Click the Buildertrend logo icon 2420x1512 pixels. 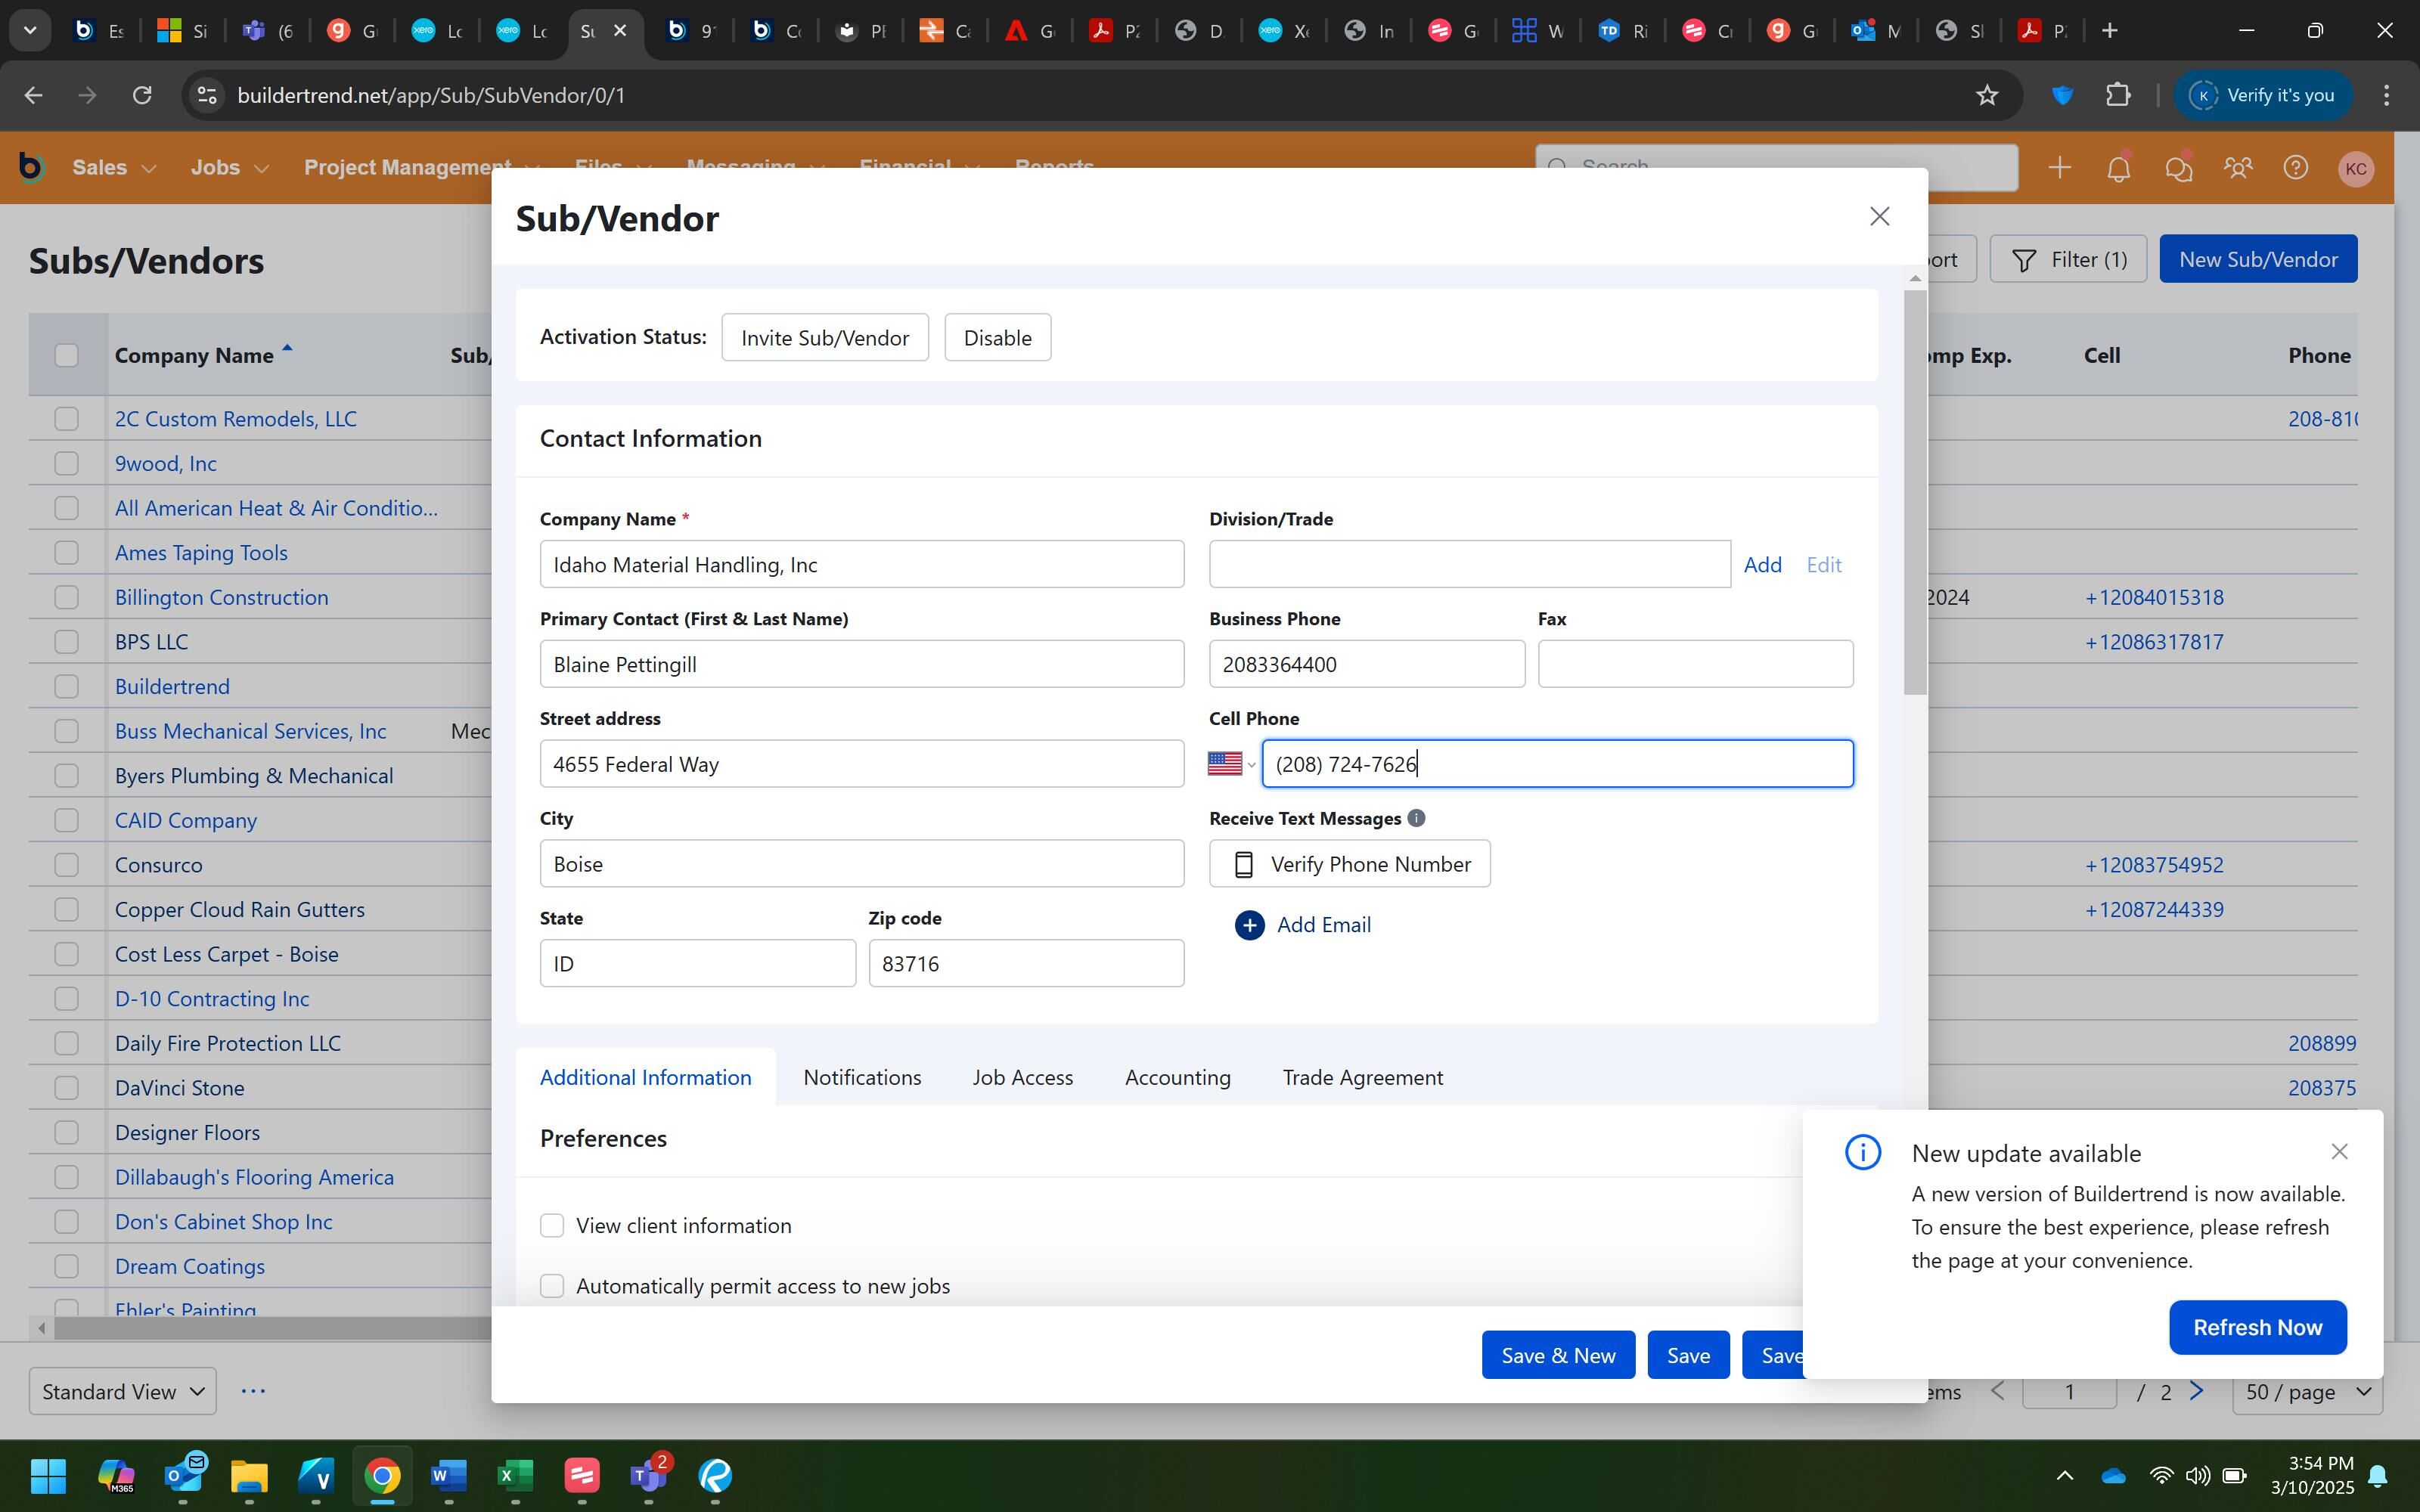pos(31,167)
